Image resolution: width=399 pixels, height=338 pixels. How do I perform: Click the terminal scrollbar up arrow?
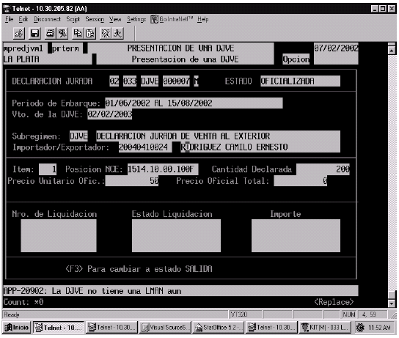click(392, 51)
